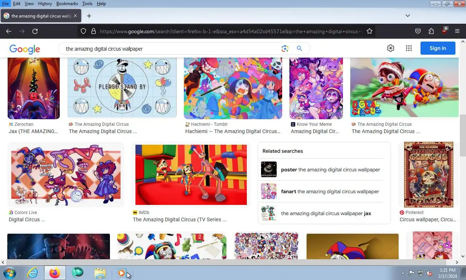This screenshot has height=280, width=466.
Task: Click Firefox taskbar icon
Action: (x=55, y=273)
